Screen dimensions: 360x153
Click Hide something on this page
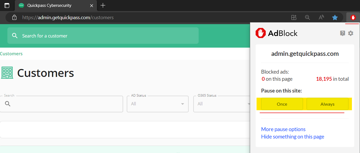pos(293,137)
